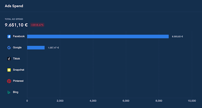This screenshot has width=202, height=108.
Task: Click the Snapchat ghost icon
Action: pos(9,70)
